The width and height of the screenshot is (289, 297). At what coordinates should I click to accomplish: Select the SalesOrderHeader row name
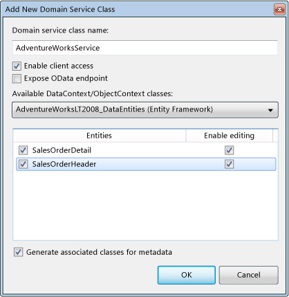(64, 164)
